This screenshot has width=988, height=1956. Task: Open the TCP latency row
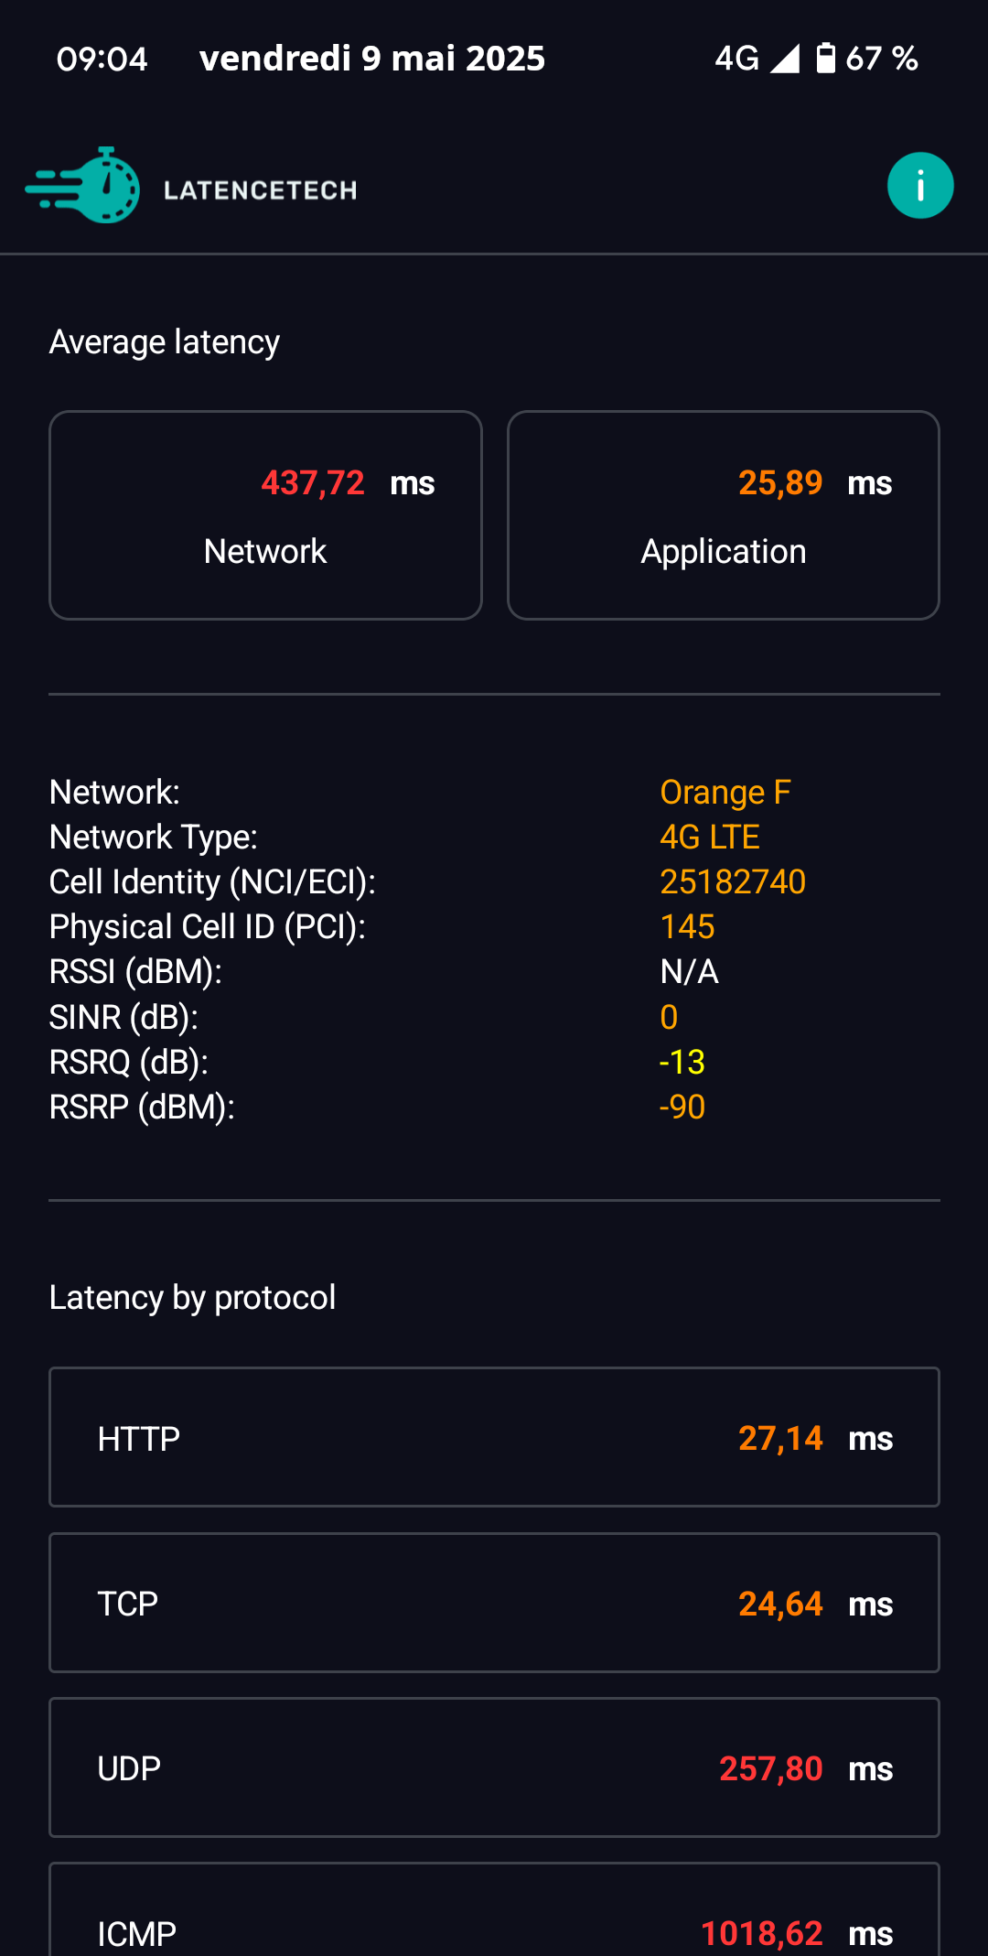coord(494,1603)
